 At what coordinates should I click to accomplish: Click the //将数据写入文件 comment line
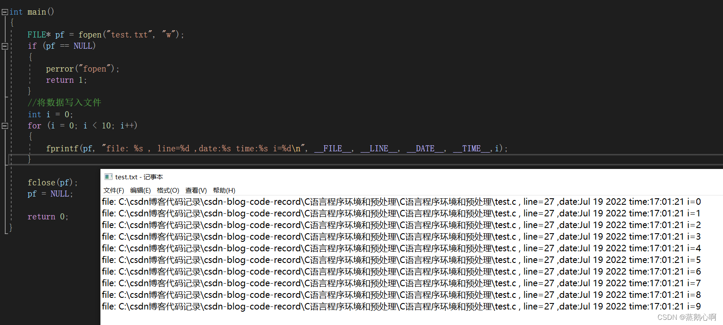point(64,103)
